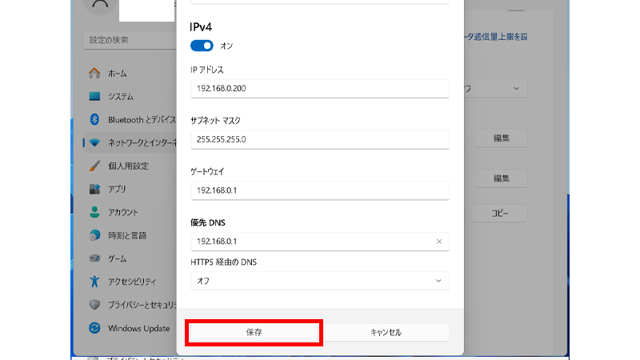Click the 設定の検索 search box
Screen dimensions: 640x360
pos(130,40)
